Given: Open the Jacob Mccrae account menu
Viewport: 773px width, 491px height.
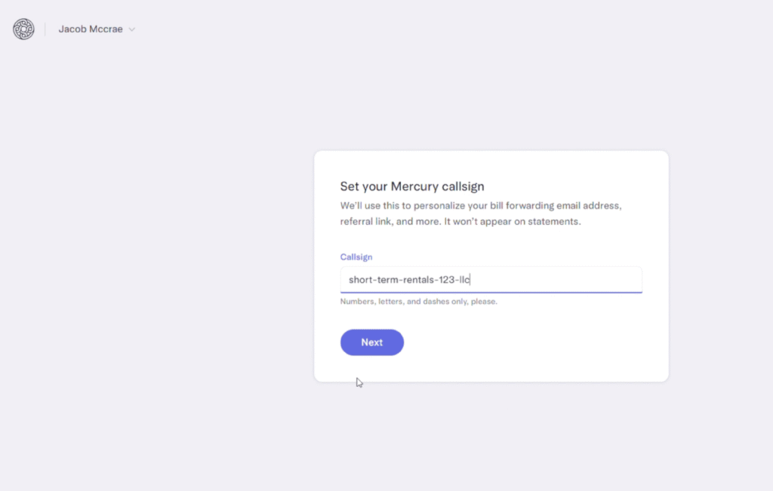Looking at the screenshot, I should 91,29.
